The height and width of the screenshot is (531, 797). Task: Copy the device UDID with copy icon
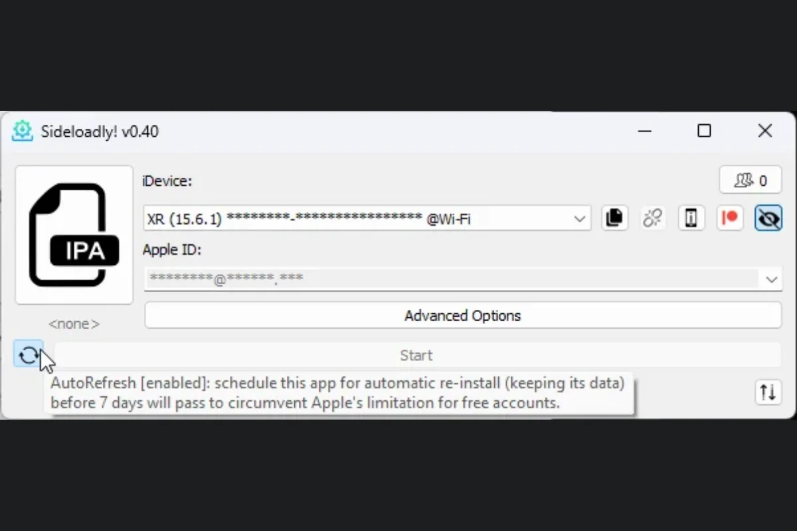(x=615, y=218)
